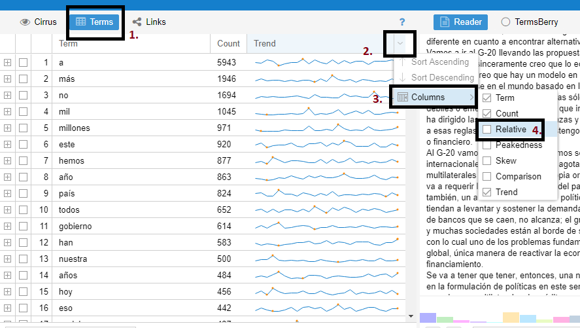Uncheck the Count column checkbox
The width and height of the screenshot is (580, 328).
tap(486, 113)
